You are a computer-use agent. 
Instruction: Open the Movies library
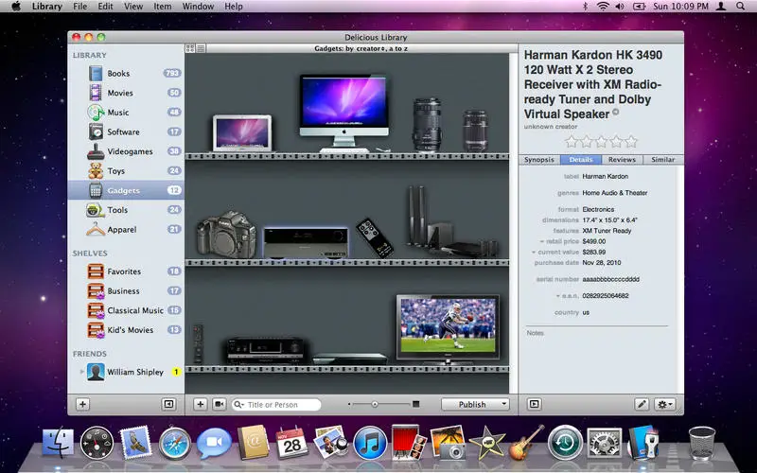(126, 93)
